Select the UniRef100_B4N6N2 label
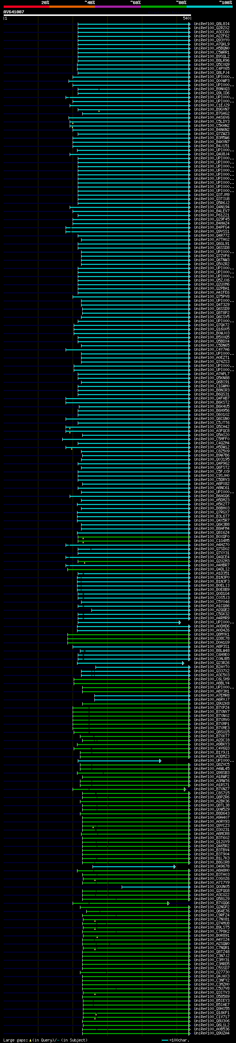 211,129
